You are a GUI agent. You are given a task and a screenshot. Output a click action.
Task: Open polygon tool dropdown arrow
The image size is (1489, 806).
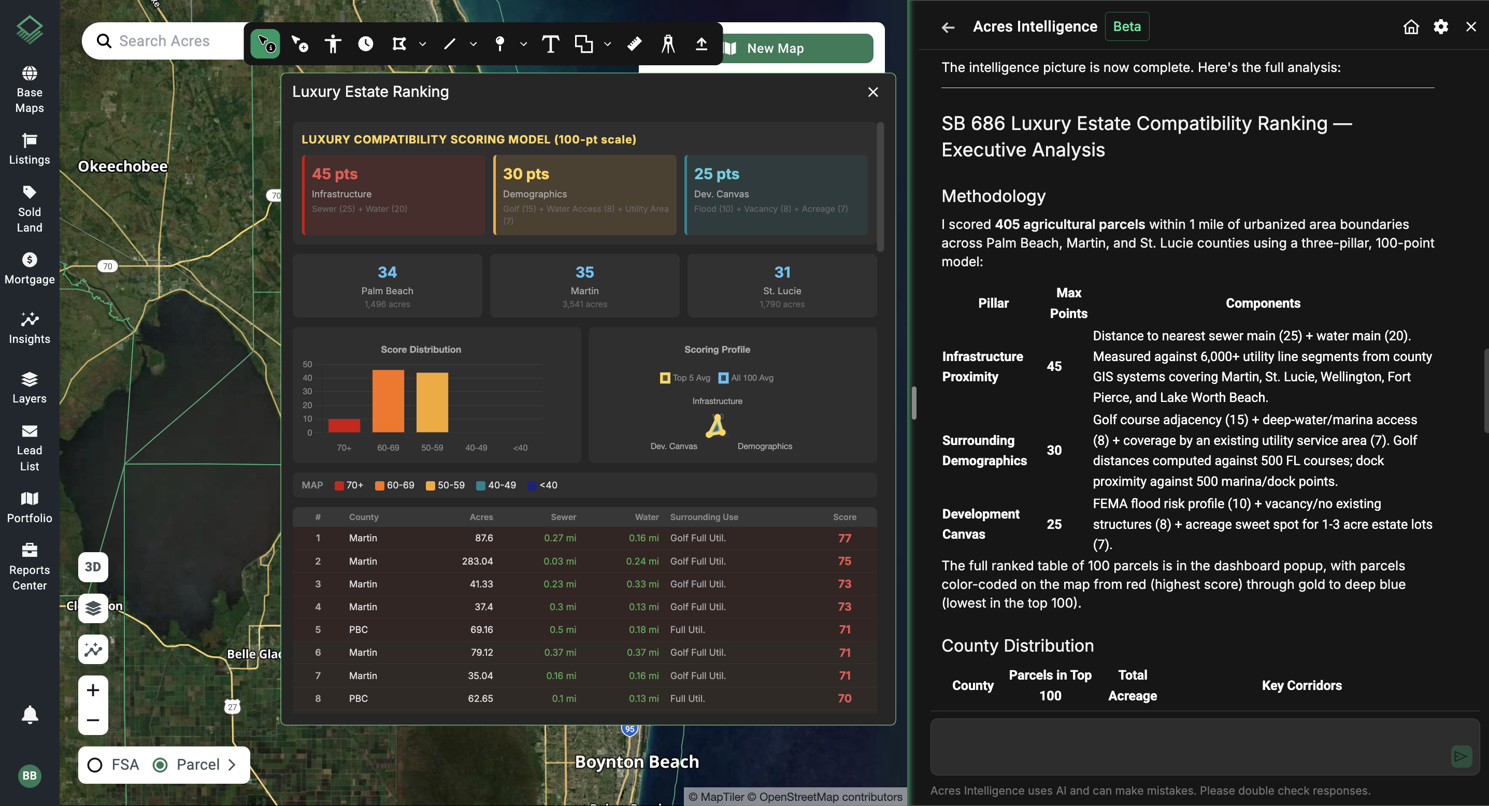pos(423,44)
